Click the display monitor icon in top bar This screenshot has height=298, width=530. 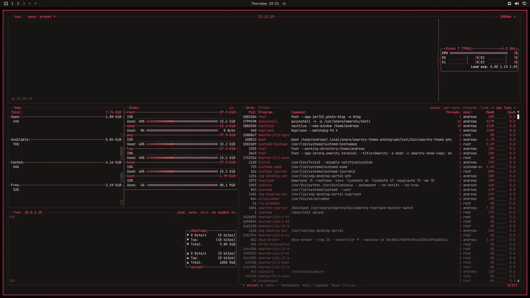(524, 4)
